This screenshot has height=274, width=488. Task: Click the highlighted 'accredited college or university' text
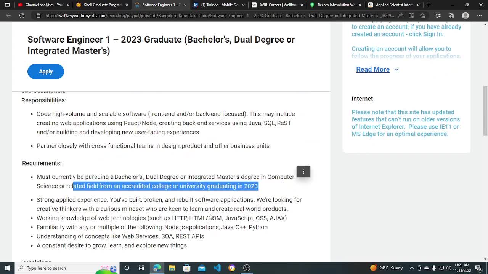[165, 186]
